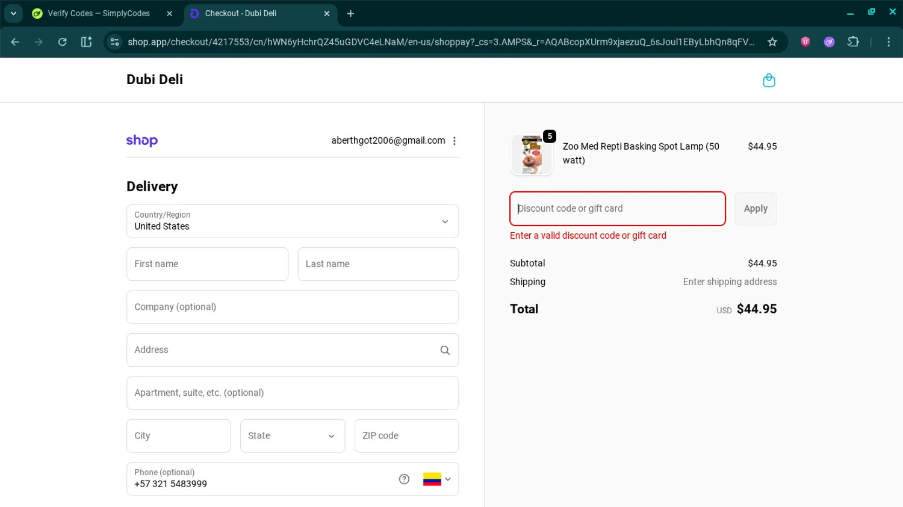
Task: Open account options next to email
Action: point(455,141)
